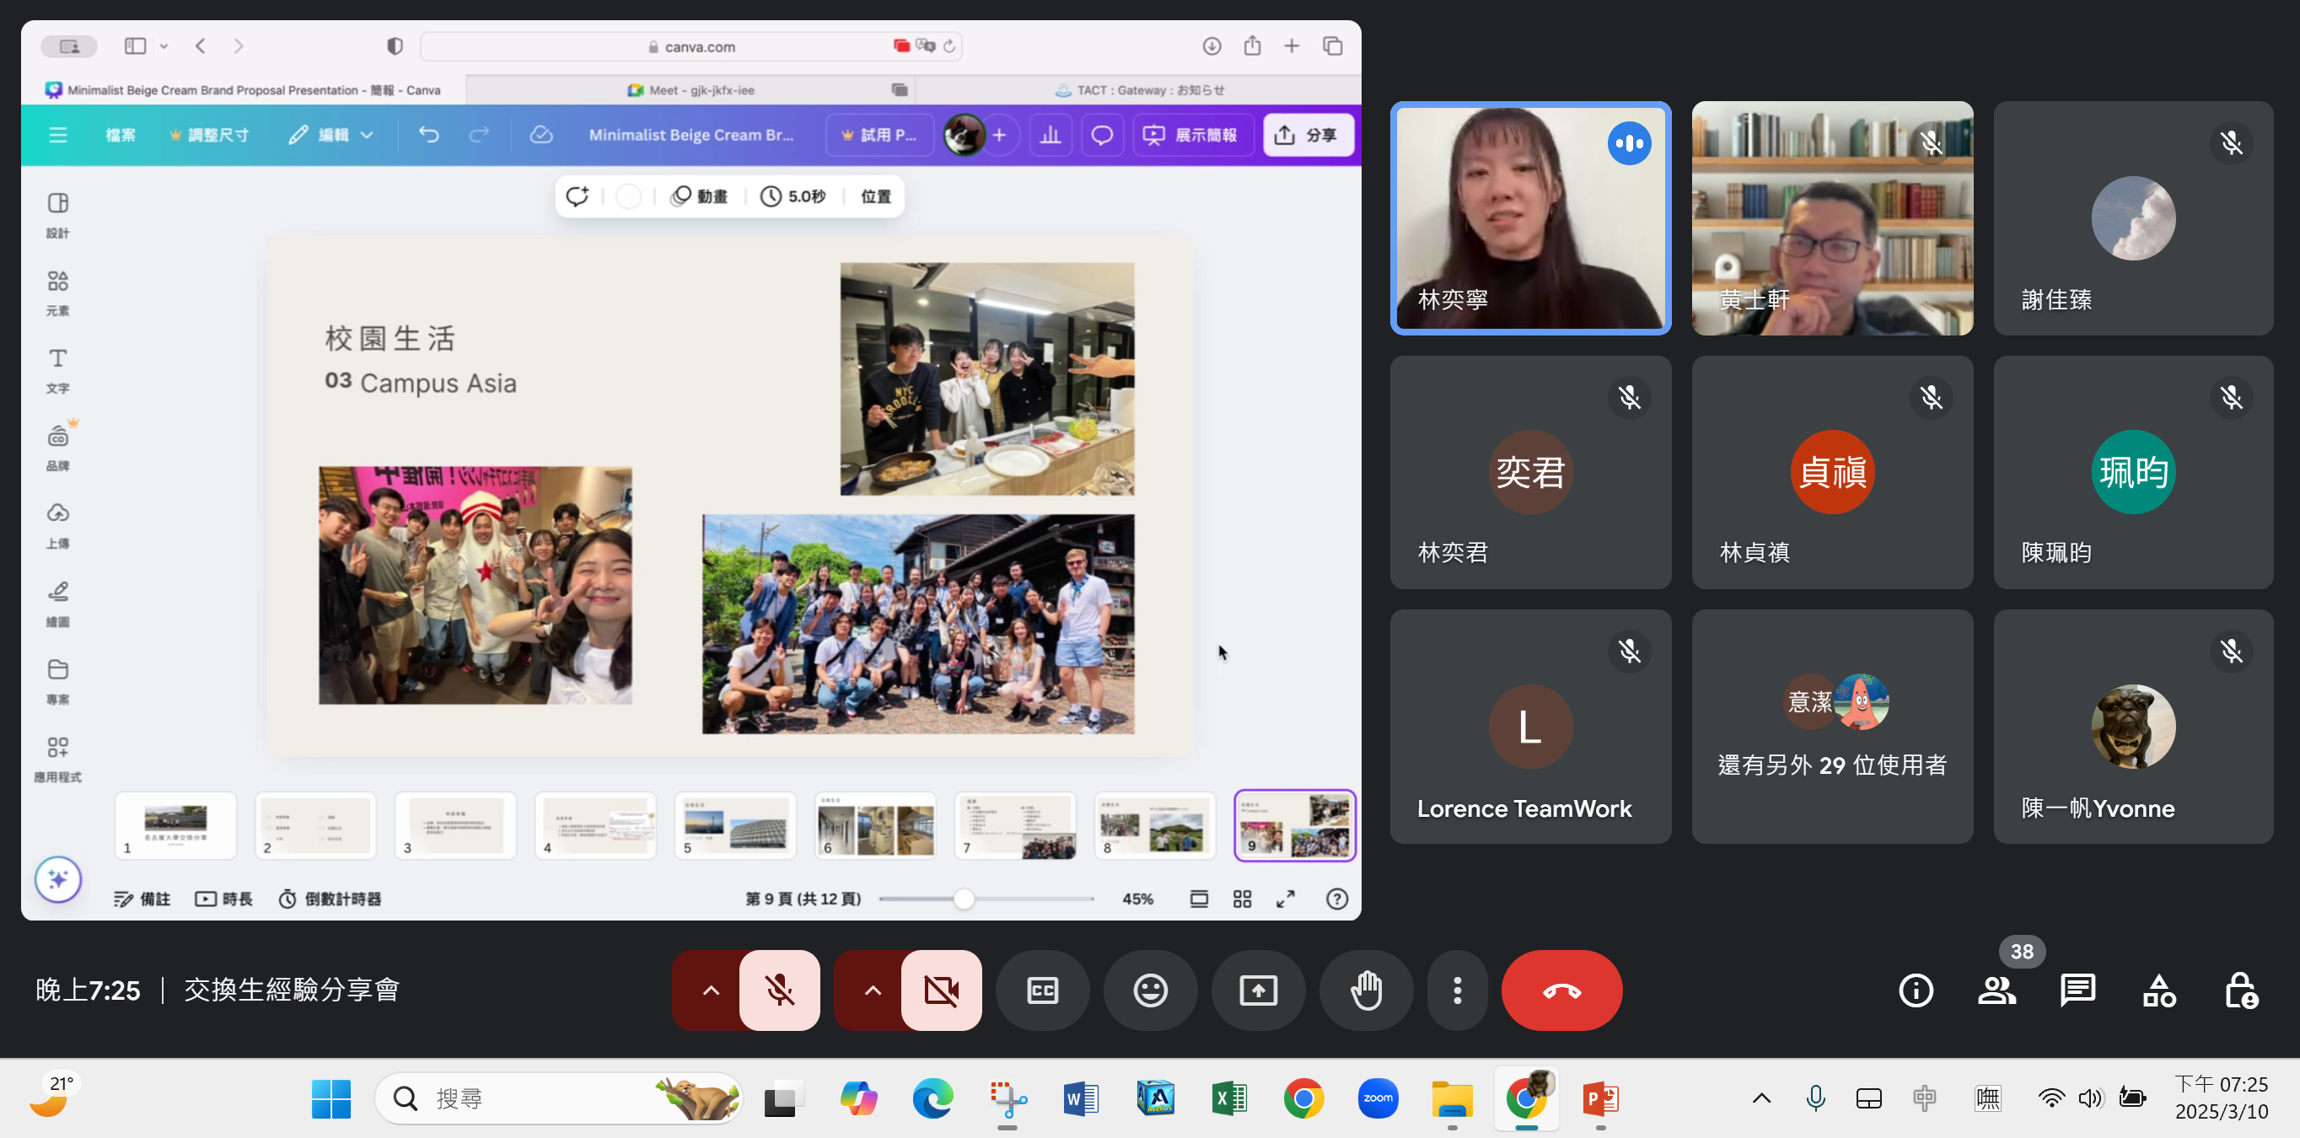Click the 分享 share button
The width and height of the screenshot is (2300, 1138).
tap(1307, 135)
